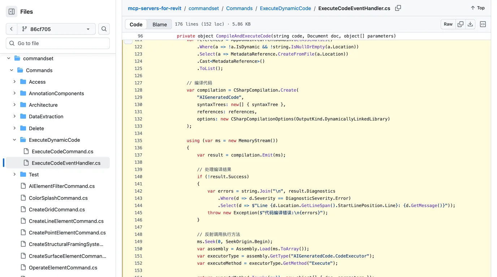
Task: Open CreatePointElementCommand.cs file
Action: point(67,233)
